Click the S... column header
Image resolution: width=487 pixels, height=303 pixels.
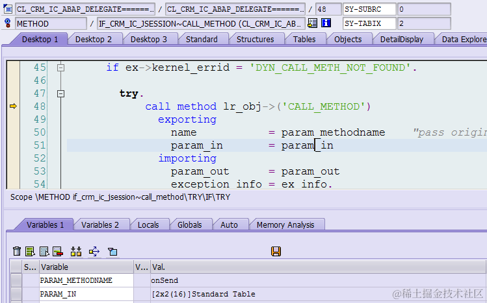[x=31, y=267]
